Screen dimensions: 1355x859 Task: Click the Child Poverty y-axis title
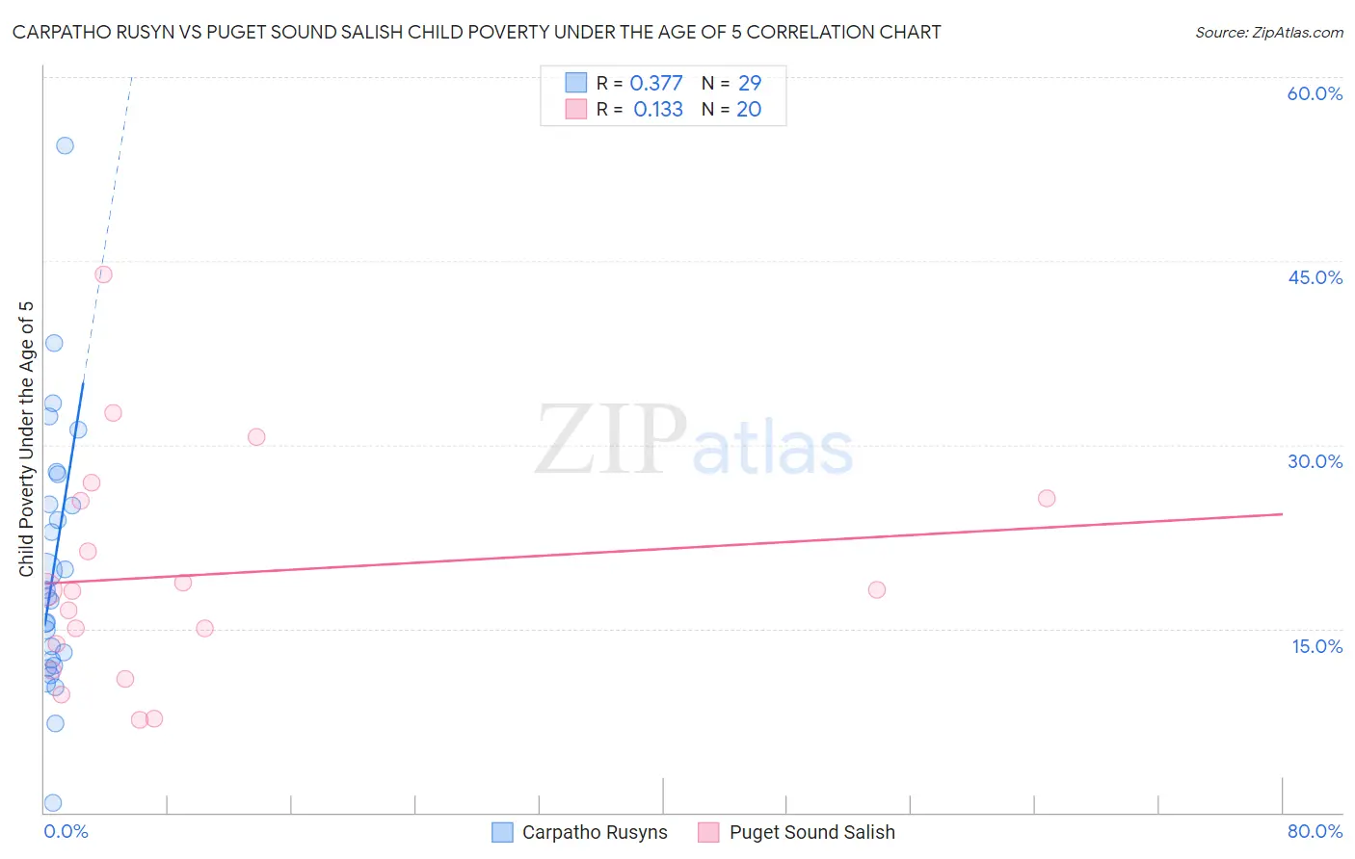tap(26, 439)
